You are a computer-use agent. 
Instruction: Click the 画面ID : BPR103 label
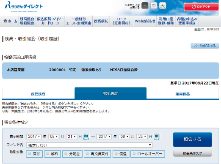point(207,30)
